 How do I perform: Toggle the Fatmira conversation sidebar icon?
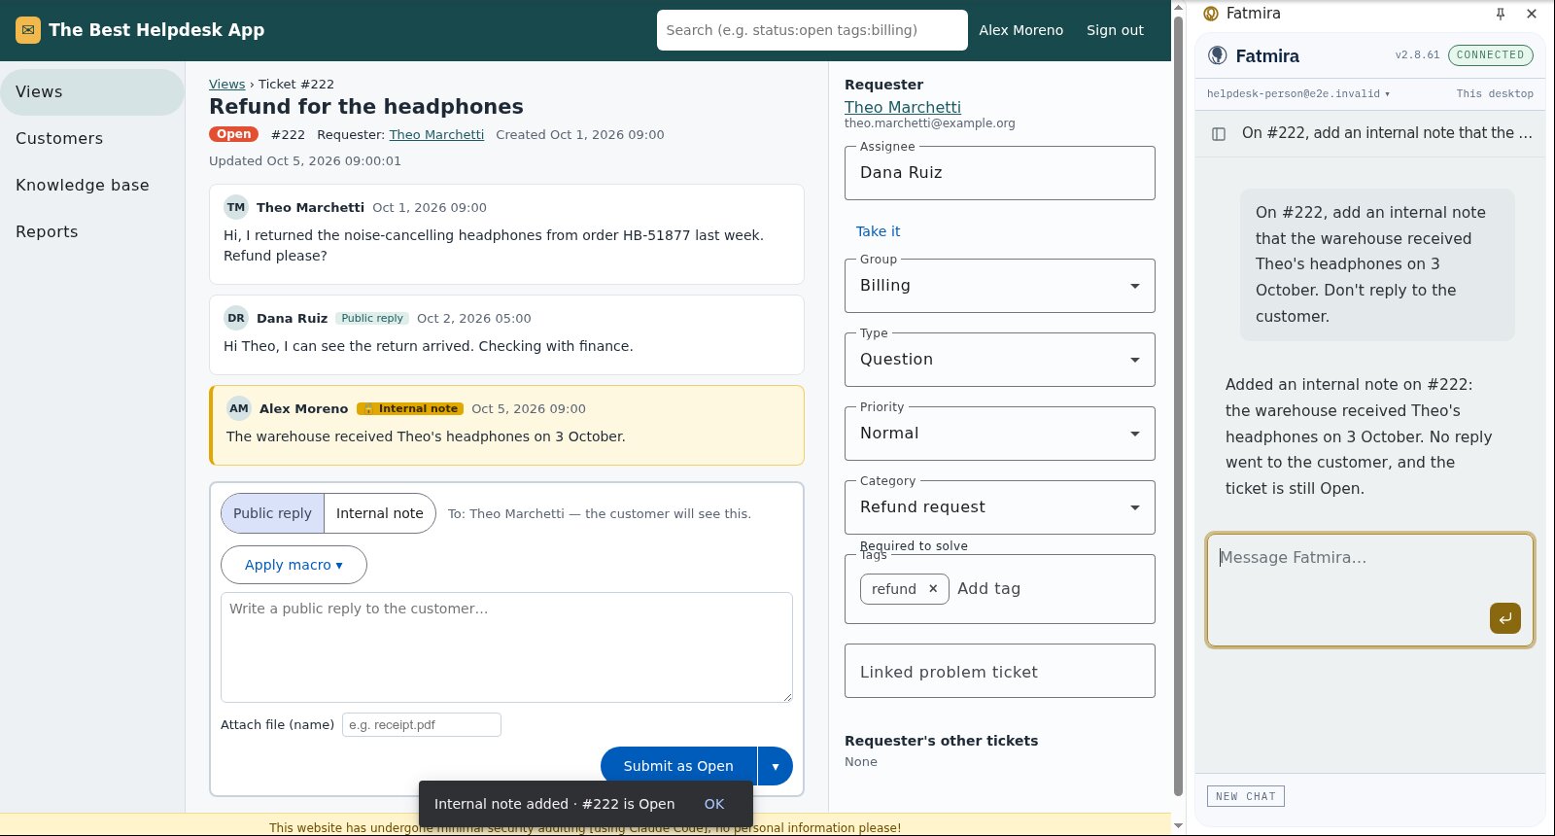[1219, 134]
